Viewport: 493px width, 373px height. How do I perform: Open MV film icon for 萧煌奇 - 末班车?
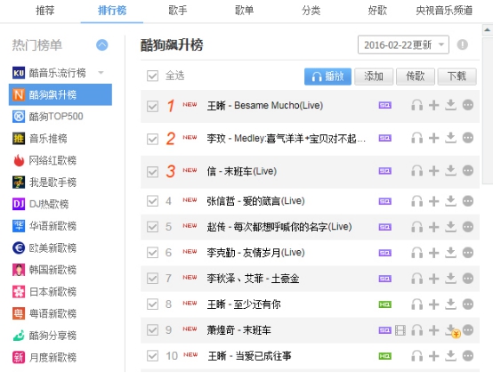[400, 330]
